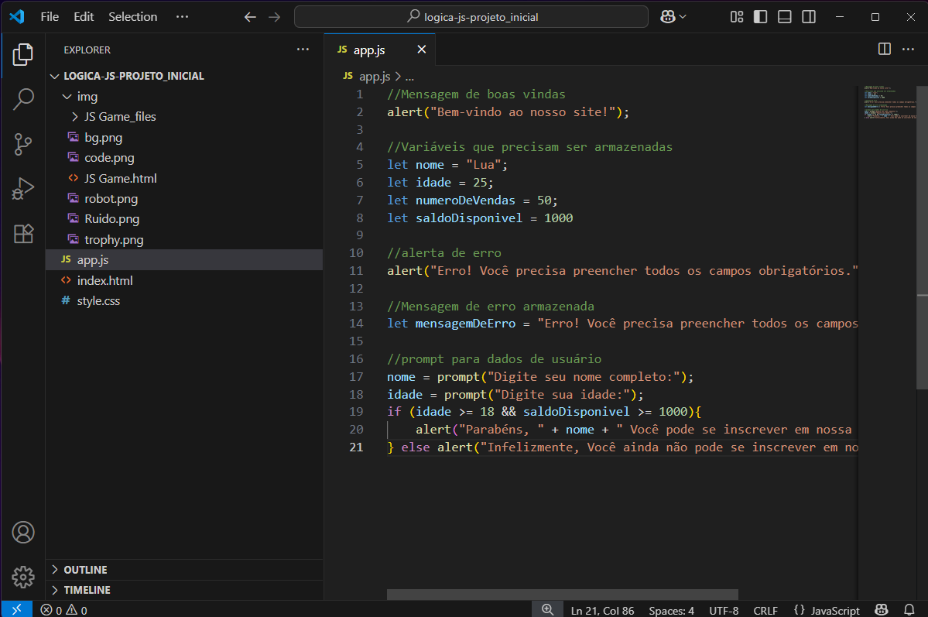Screen dimensions: 928x617
Task: Go forward with the right arrow
Action: [274, 17]
